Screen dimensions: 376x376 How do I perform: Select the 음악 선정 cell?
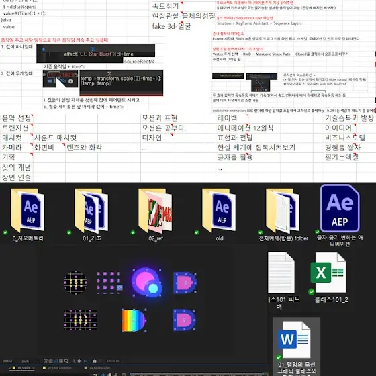coord(16,118)
